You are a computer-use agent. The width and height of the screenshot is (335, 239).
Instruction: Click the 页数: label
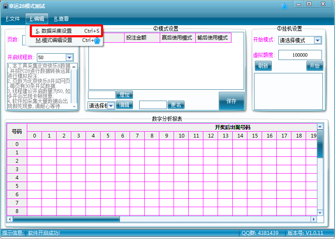point(13,39)
